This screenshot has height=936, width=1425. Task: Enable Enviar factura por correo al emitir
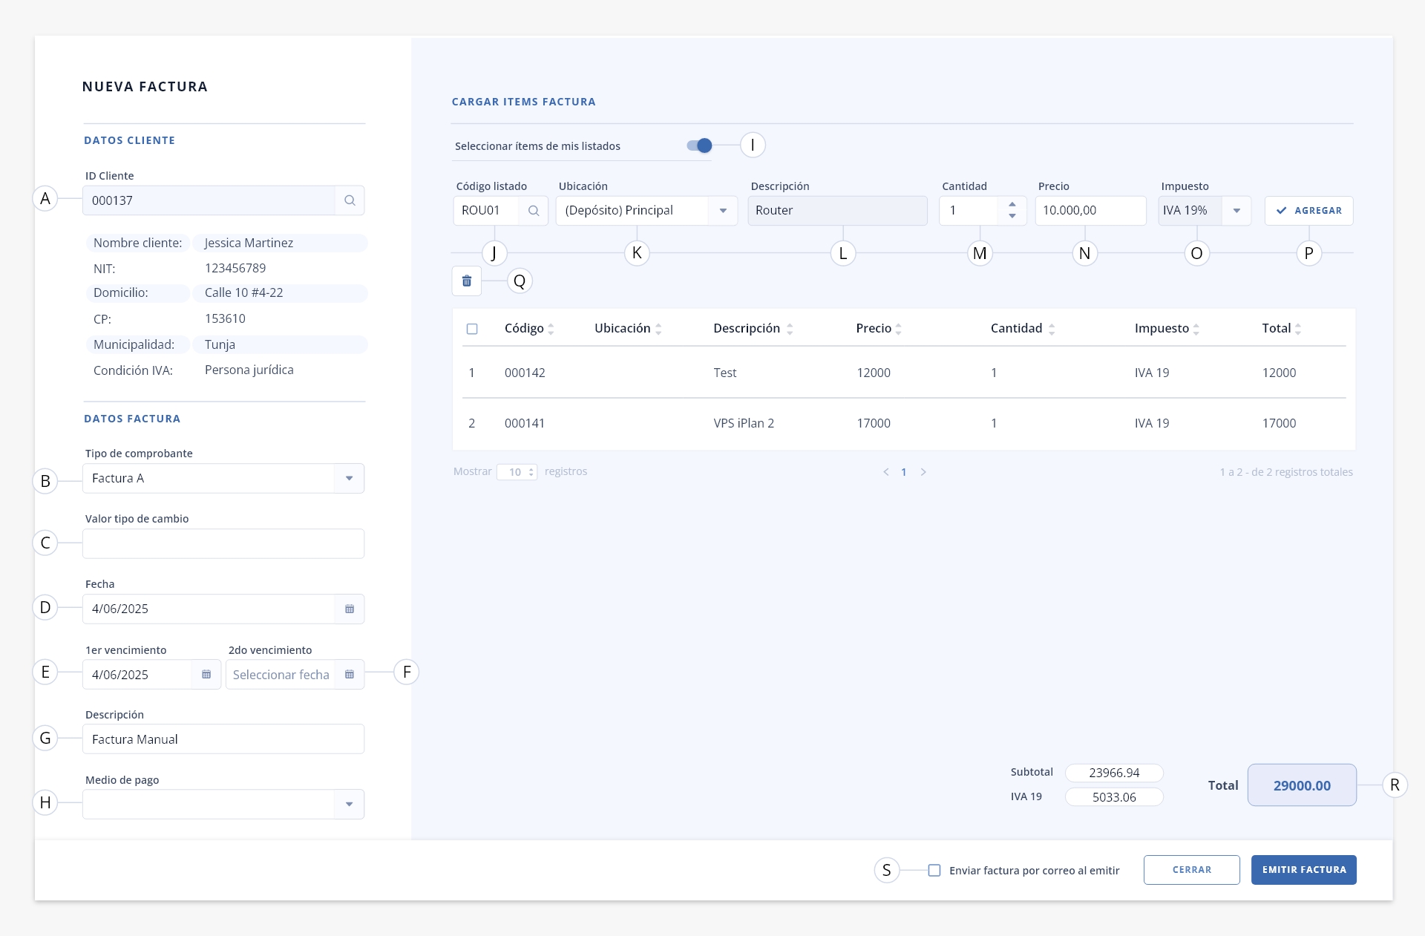click(x=934, y=871)
